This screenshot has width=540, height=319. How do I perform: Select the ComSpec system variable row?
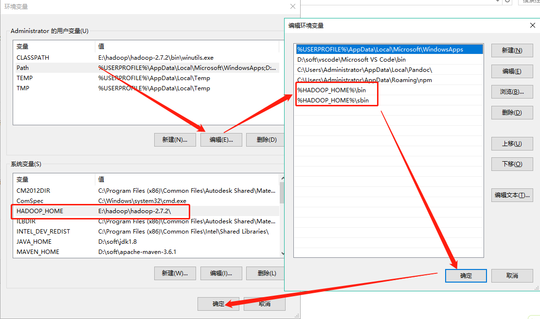point(146,201)
